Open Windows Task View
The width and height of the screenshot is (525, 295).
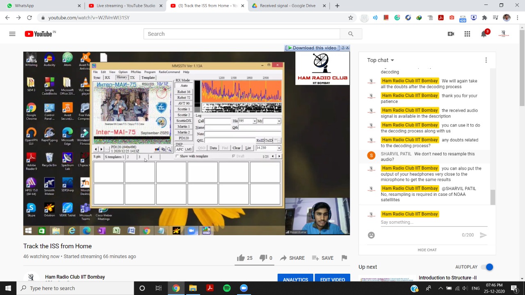point(158,288)
